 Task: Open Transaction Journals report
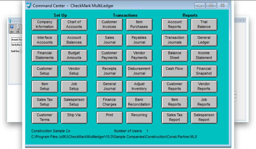pos(175,40)
